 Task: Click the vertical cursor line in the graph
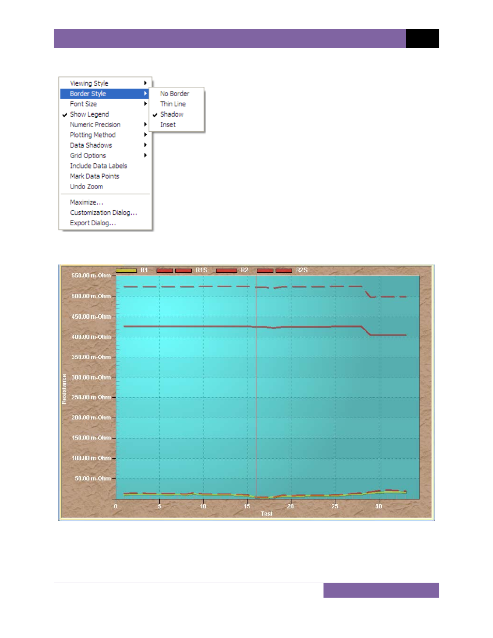(x=256, y=387)
